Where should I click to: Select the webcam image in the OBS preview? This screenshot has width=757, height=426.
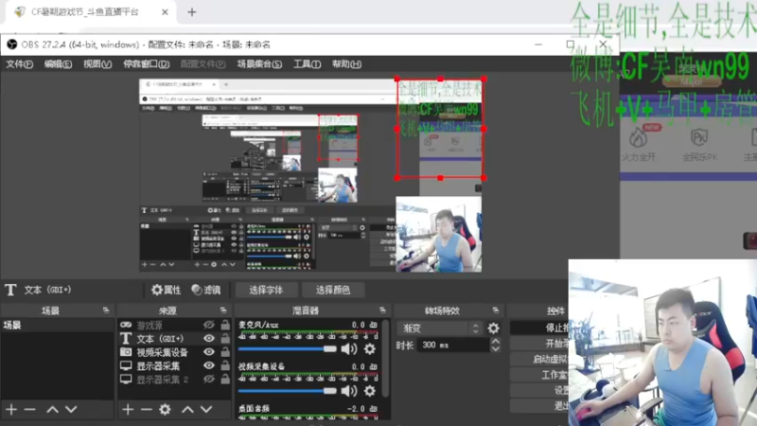click(x=438, y=234)
